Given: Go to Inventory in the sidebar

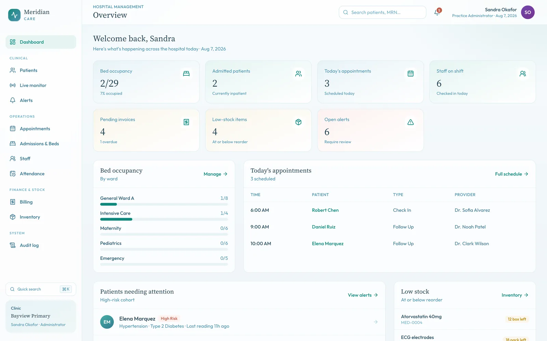Looking at the screenshot, I should [41, 217].
